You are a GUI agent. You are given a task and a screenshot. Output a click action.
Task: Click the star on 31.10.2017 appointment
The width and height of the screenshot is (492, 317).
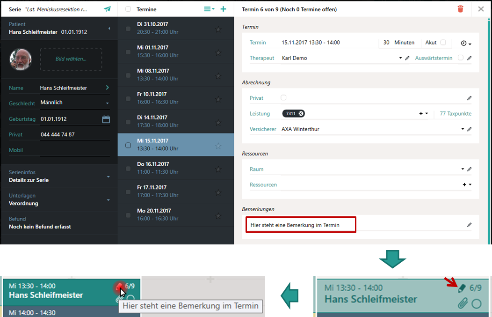point(218,29)
